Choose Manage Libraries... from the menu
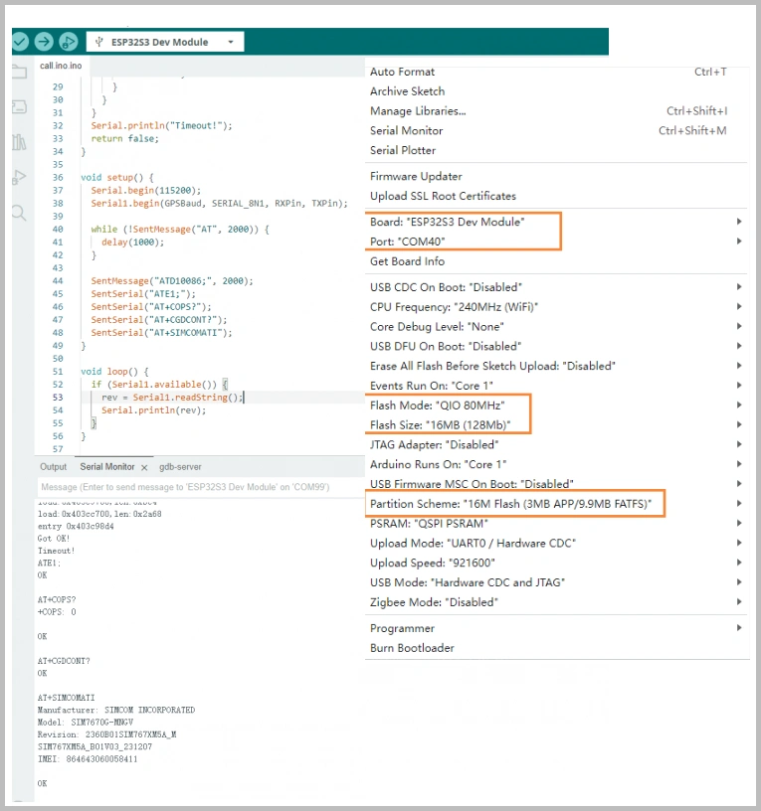The image size is (761, 811). (418, 111)
